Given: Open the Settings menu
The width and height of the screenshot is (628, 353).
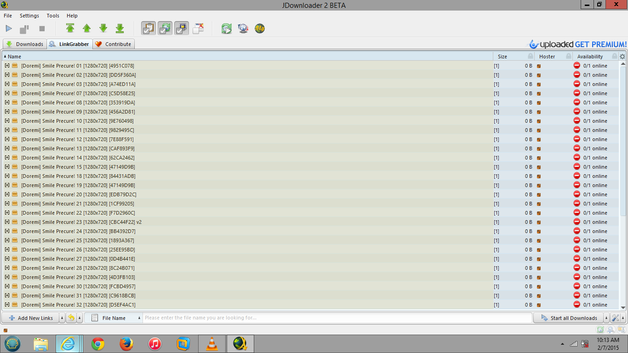Looking at the screenshot, I should (29, 16).
